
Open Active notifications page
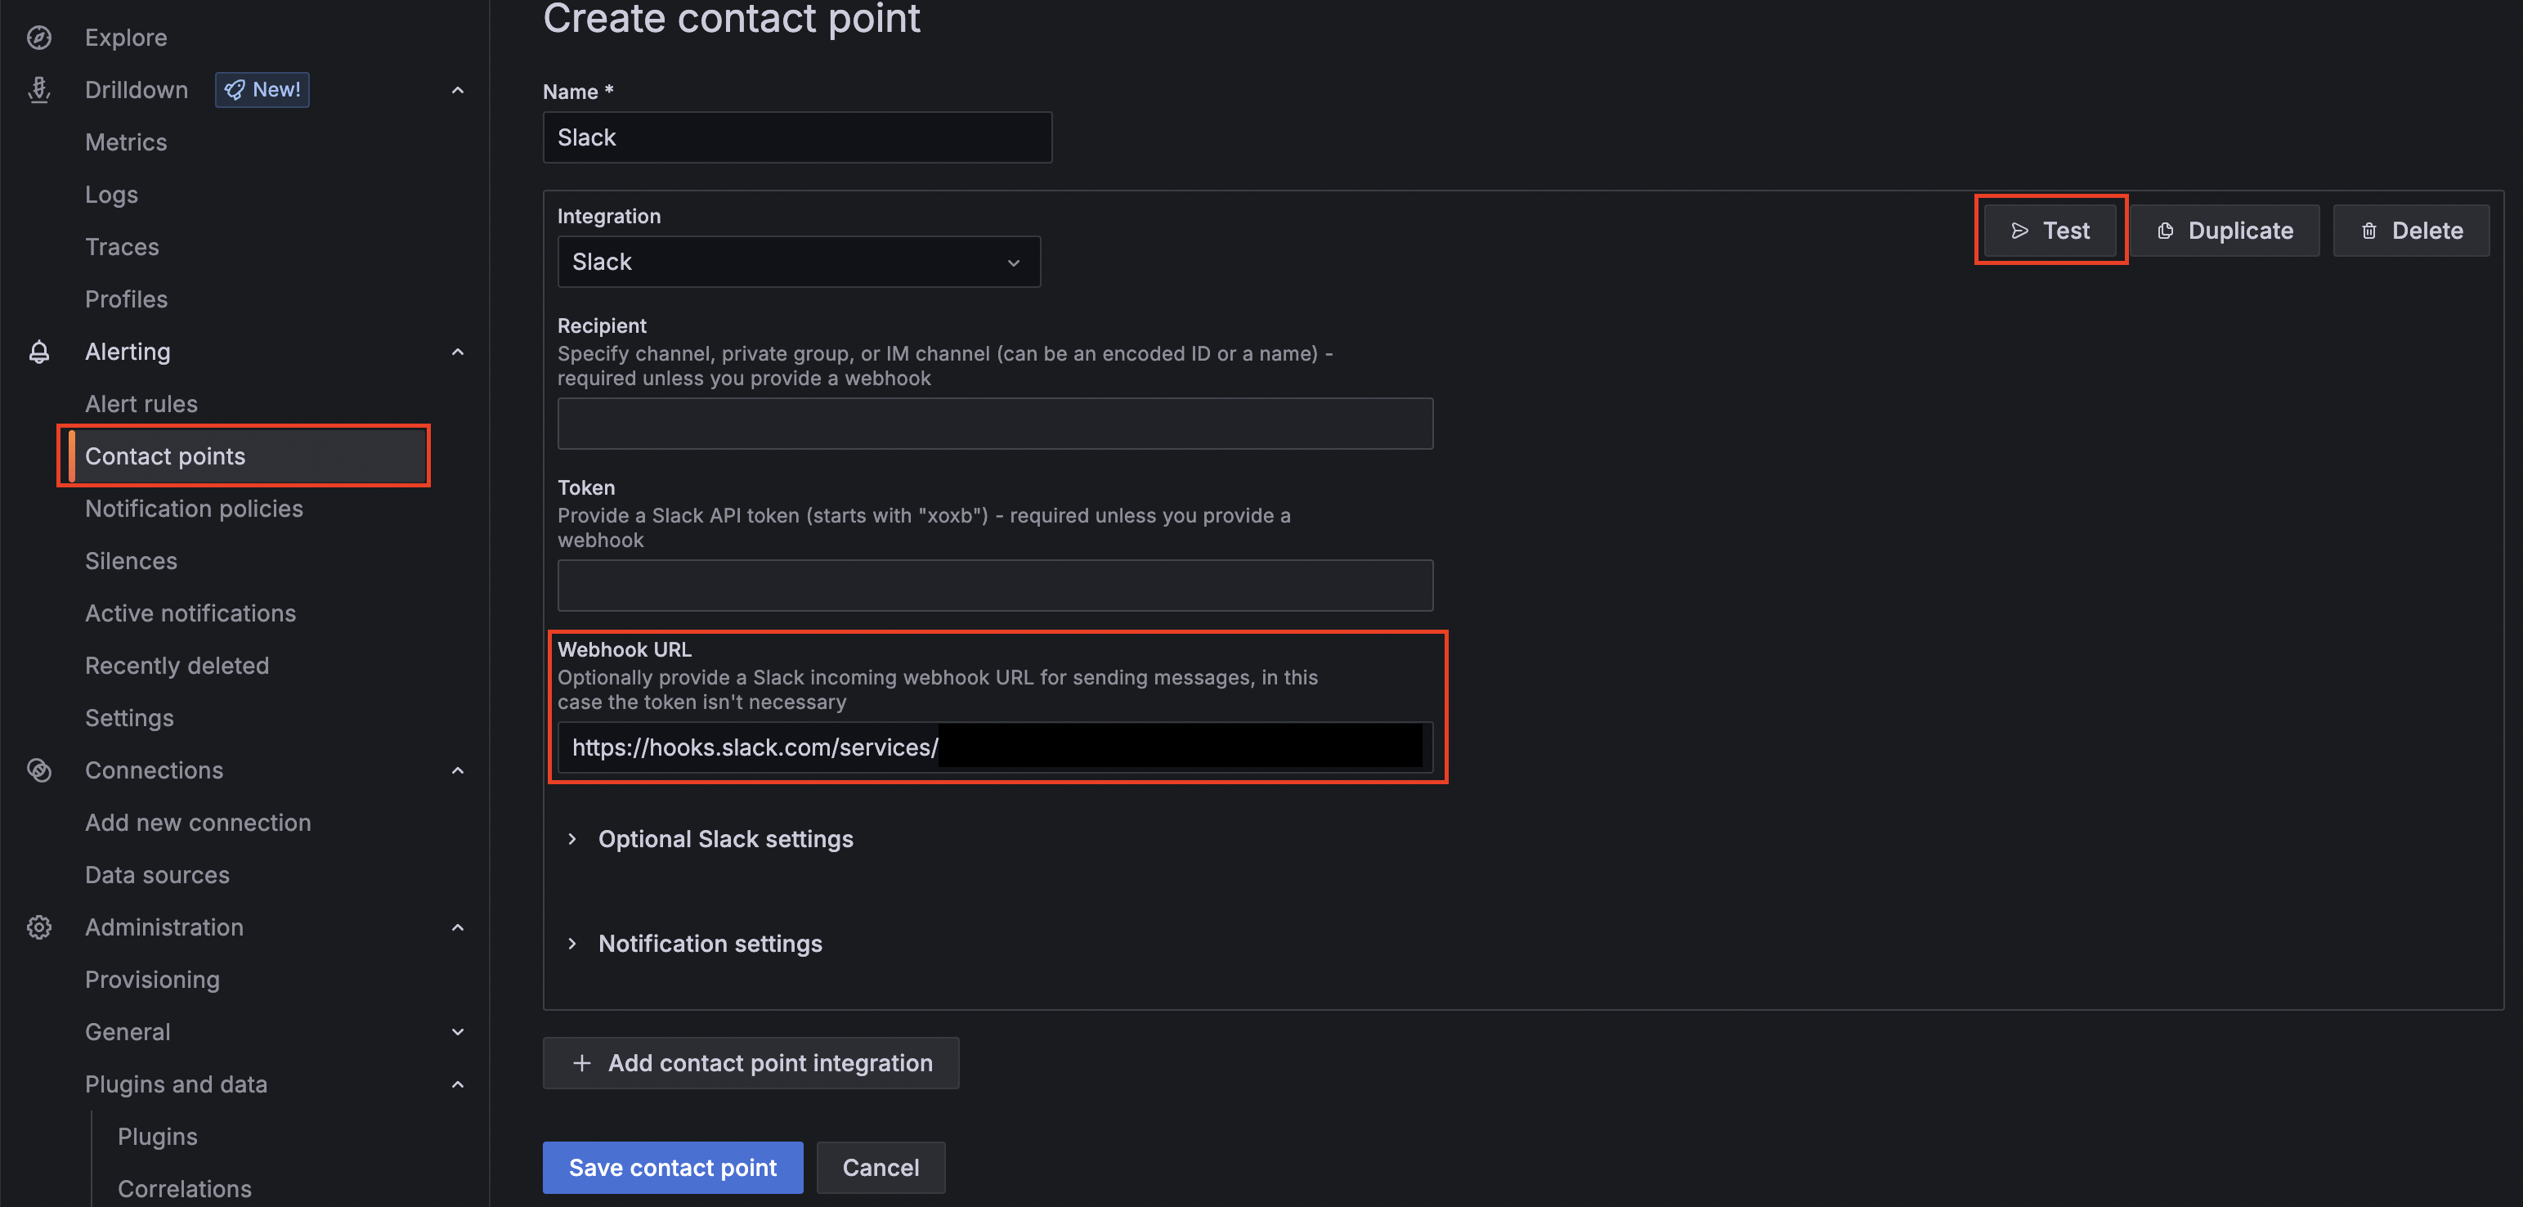tap(190, 613)
